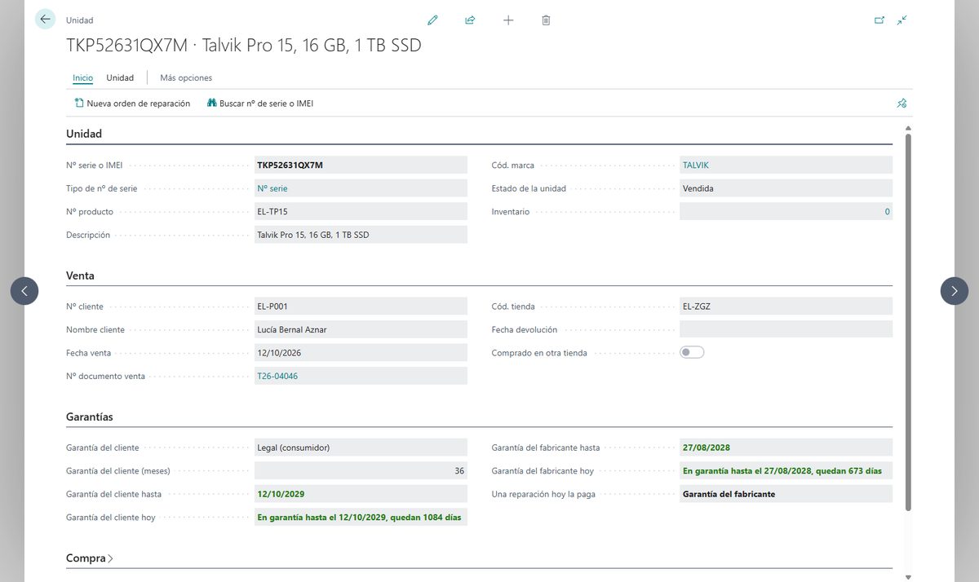
Task: Open the TALVIK brand code link
Action: pyautogui.click(x=696, y=165)
